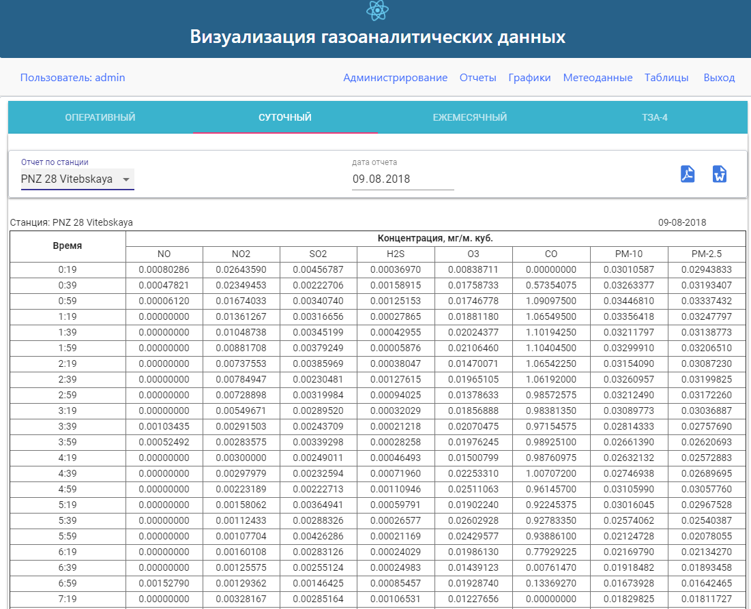
Task: Switch to the ТЗА-4 tab
Action: click(x=654, y=117)
